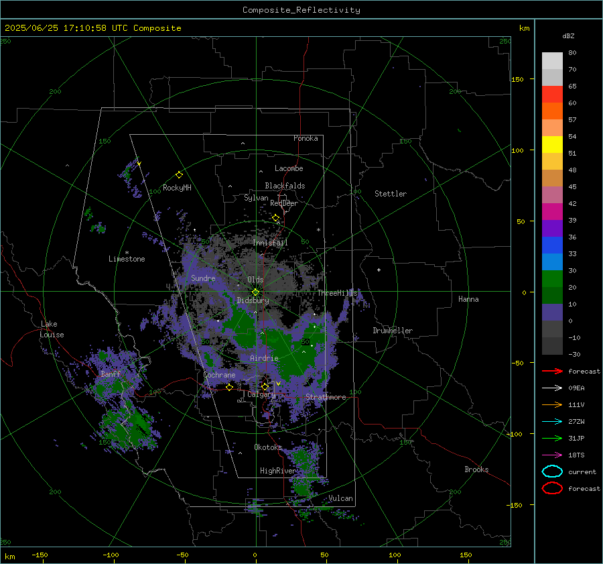Image resolution: width=603 pixels, height=564 pixels.
Task: Click the Okotoks label
Action: point(268,447)
